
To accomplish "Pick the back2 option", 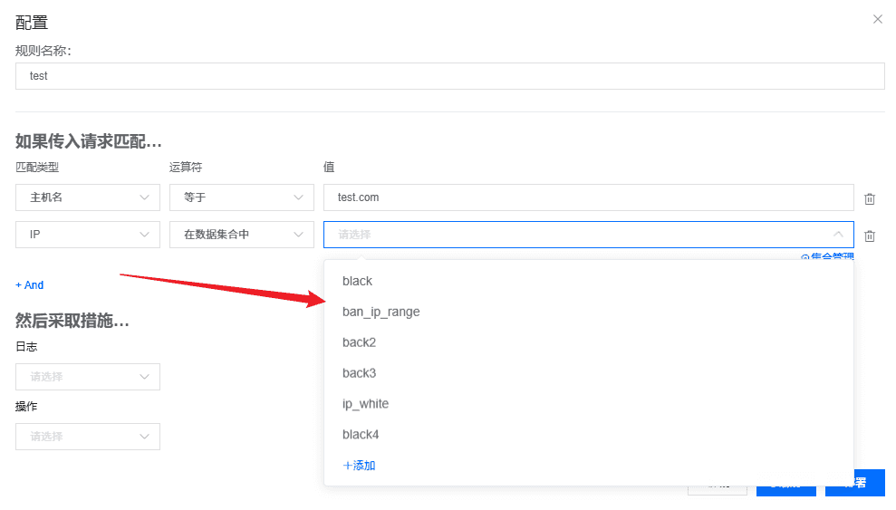I will point(359,342).
